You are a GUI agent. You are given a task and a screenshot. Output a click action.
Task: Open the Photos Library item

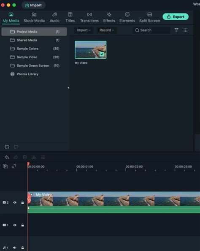[x=34, y=74]
